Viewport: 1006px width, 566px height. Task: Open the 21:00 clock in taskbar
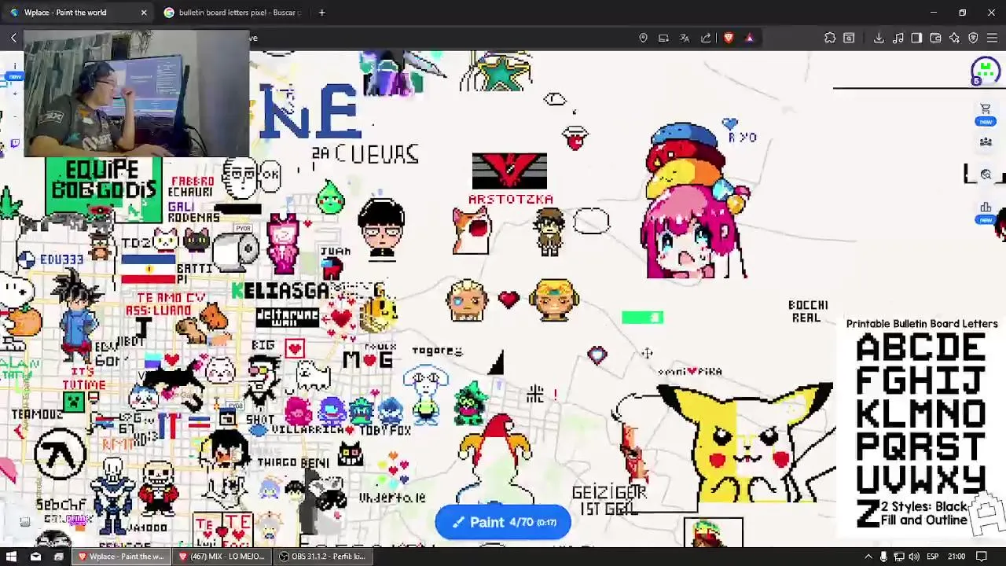pos(956,557)
